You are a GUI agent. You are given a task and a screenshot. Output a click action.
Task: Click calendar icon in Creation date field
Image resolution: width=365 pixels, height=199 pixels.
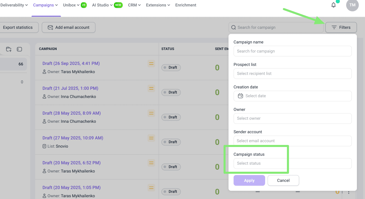(x=240, y=96)
